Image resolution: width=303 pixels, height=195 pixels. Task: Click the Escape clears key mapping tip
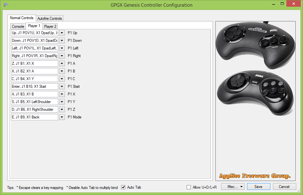coord(40,187)
